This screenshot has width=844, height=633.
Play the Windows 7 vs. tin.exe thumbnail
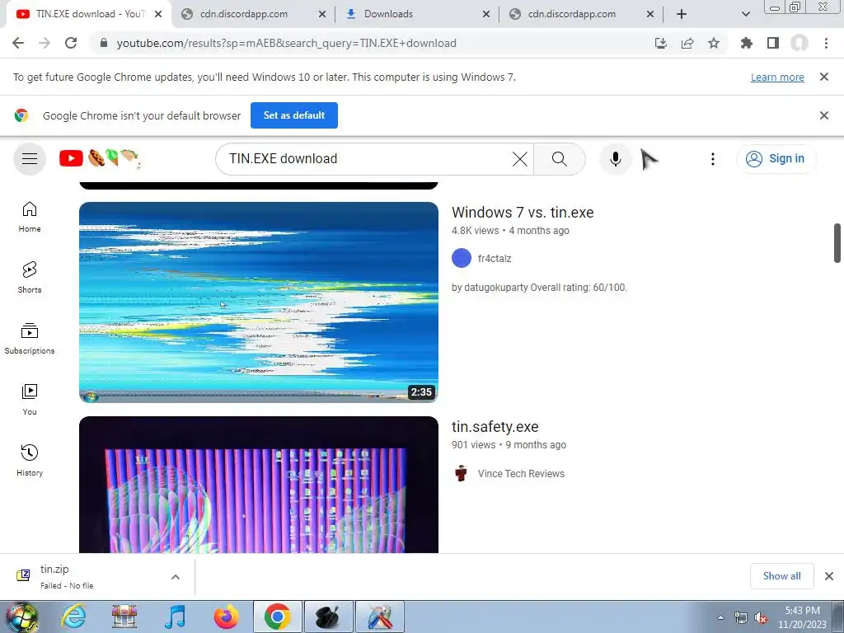point(258,302)
